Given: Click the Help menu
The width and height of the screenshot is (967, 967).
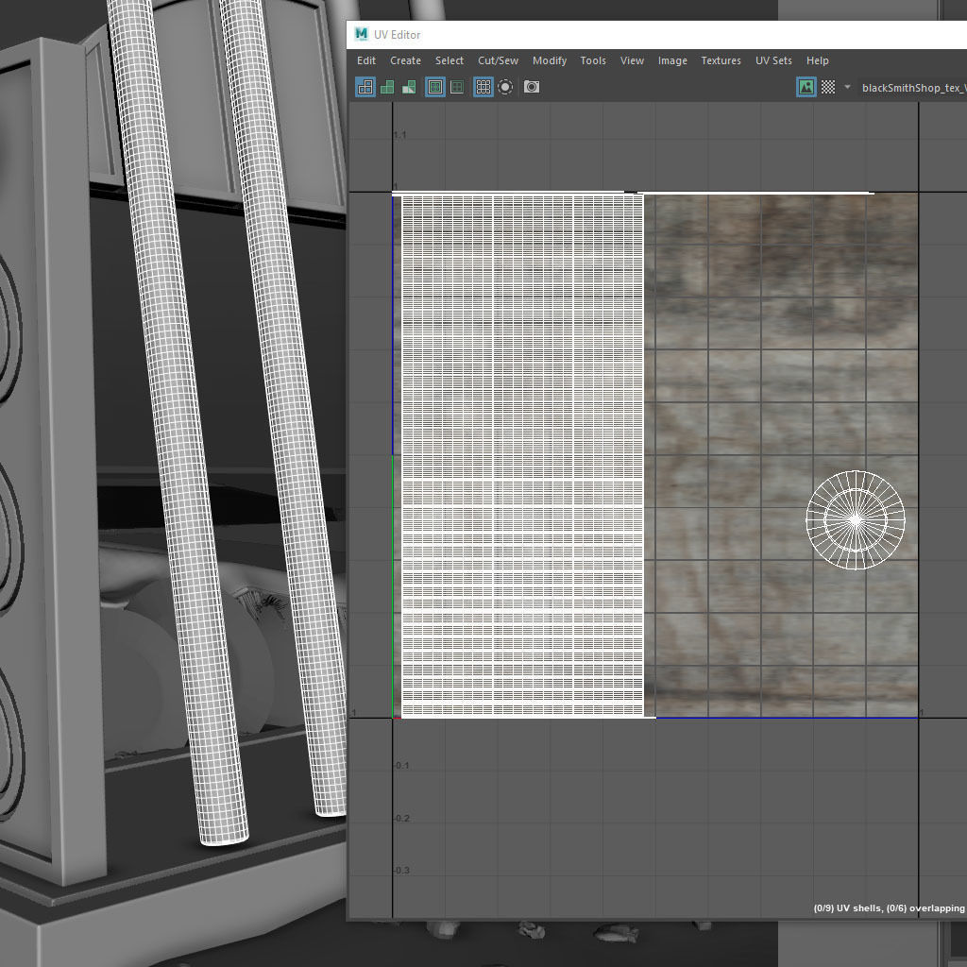Looking at the screenshot, I should tap(817, 60).
